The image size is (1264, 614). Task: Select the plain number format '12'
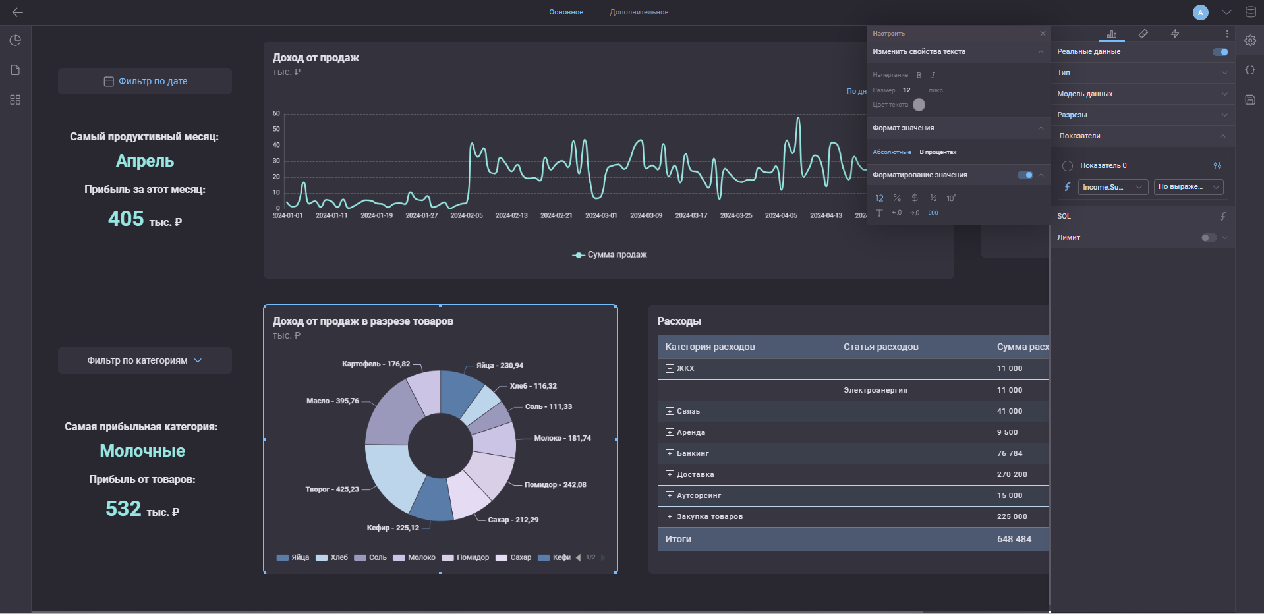tap(879, 198)
